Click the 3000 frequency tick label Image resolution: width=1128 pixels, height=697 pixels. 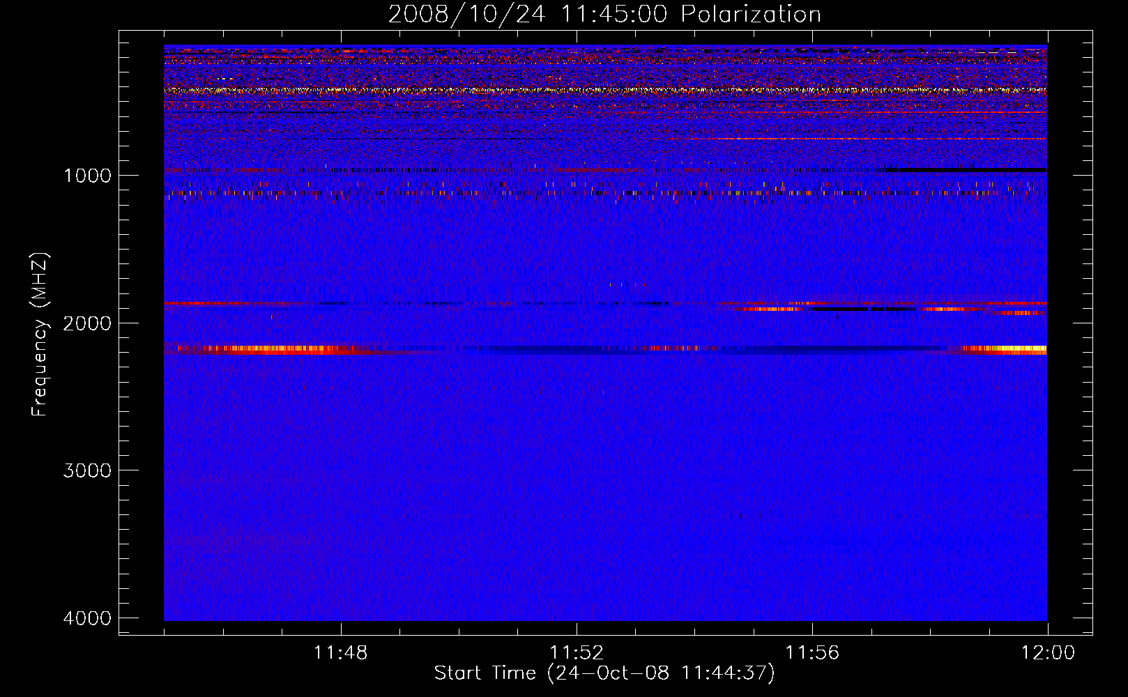tap(87, 470)
